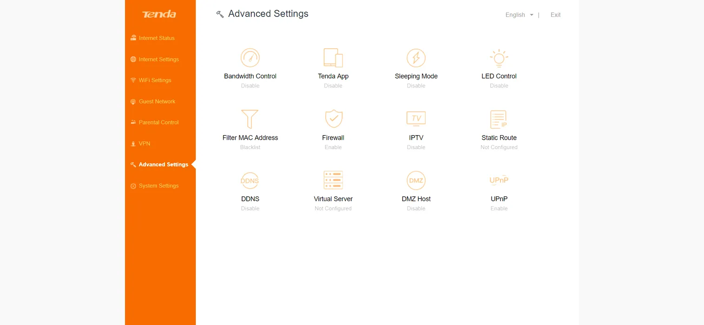The width and height of the screenshot is (704, 325).
Task: Open the DMZ Host icon
Action: click(x=416, y=181)
